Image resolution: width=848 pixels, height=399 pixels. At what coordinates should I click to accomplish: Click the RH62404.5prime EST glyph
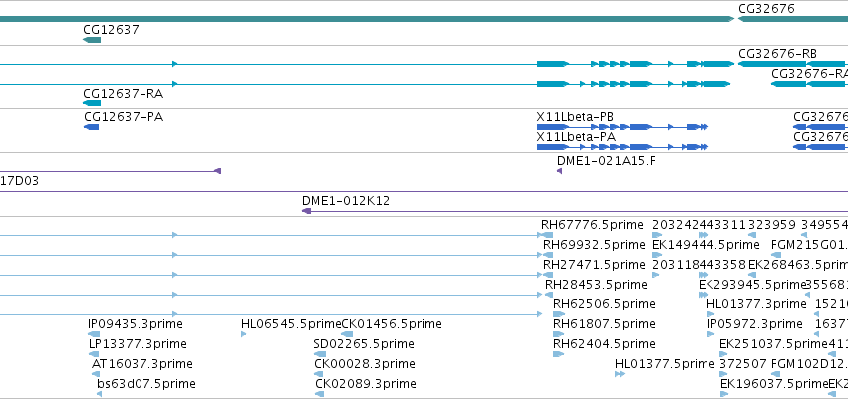559,354
